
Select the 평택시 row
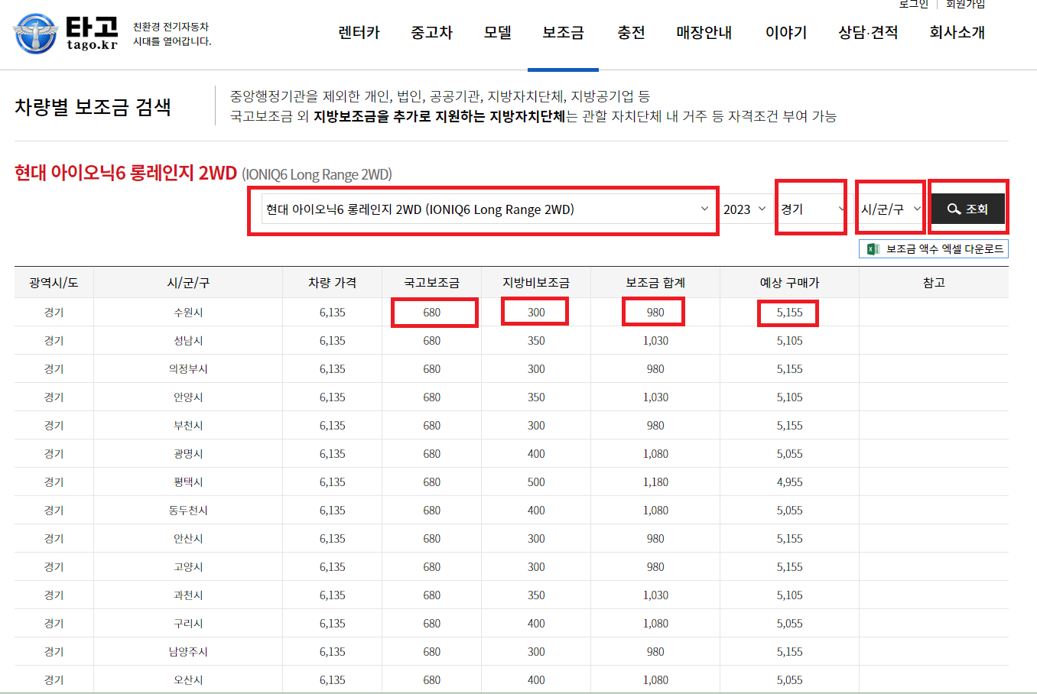(512, 482)
